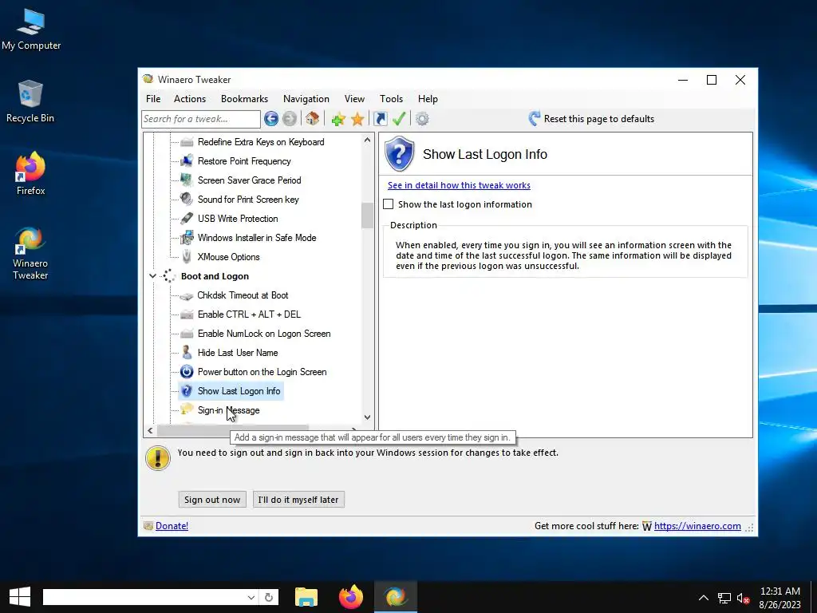The image size is (817, 613).
Task: Open bookmarks via the orange star icon
Action: click(357, 119)
